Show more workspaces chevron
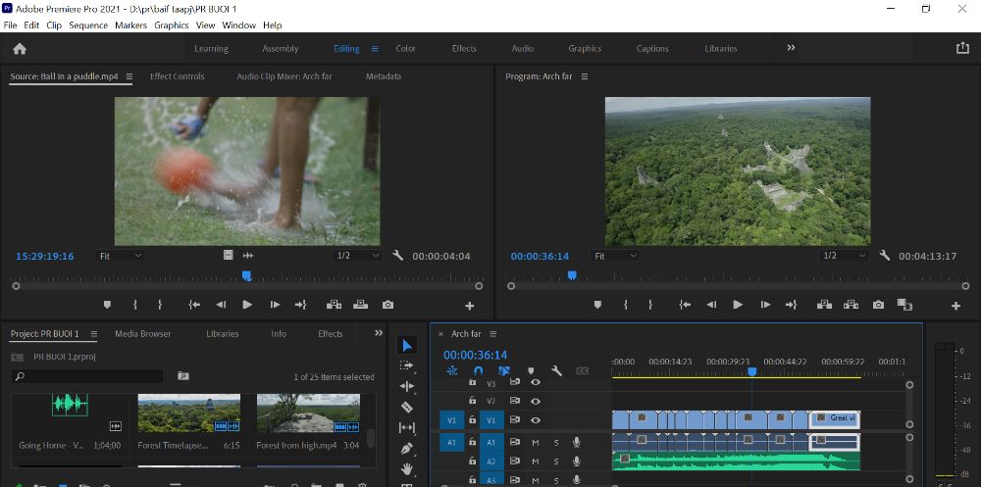The height and width of the screenshot is (487, 981). point(791,48)
